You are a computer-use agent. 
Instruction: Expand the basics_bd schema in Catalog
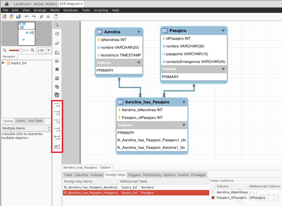(3, 63)
